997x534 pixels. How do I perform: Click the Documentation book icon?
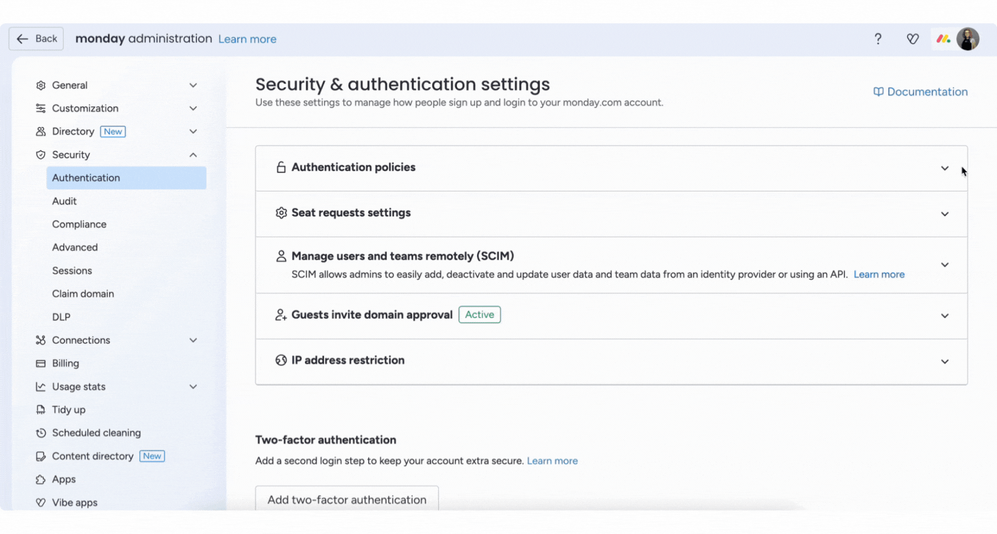pyautogui.click(x=879, y=92)
